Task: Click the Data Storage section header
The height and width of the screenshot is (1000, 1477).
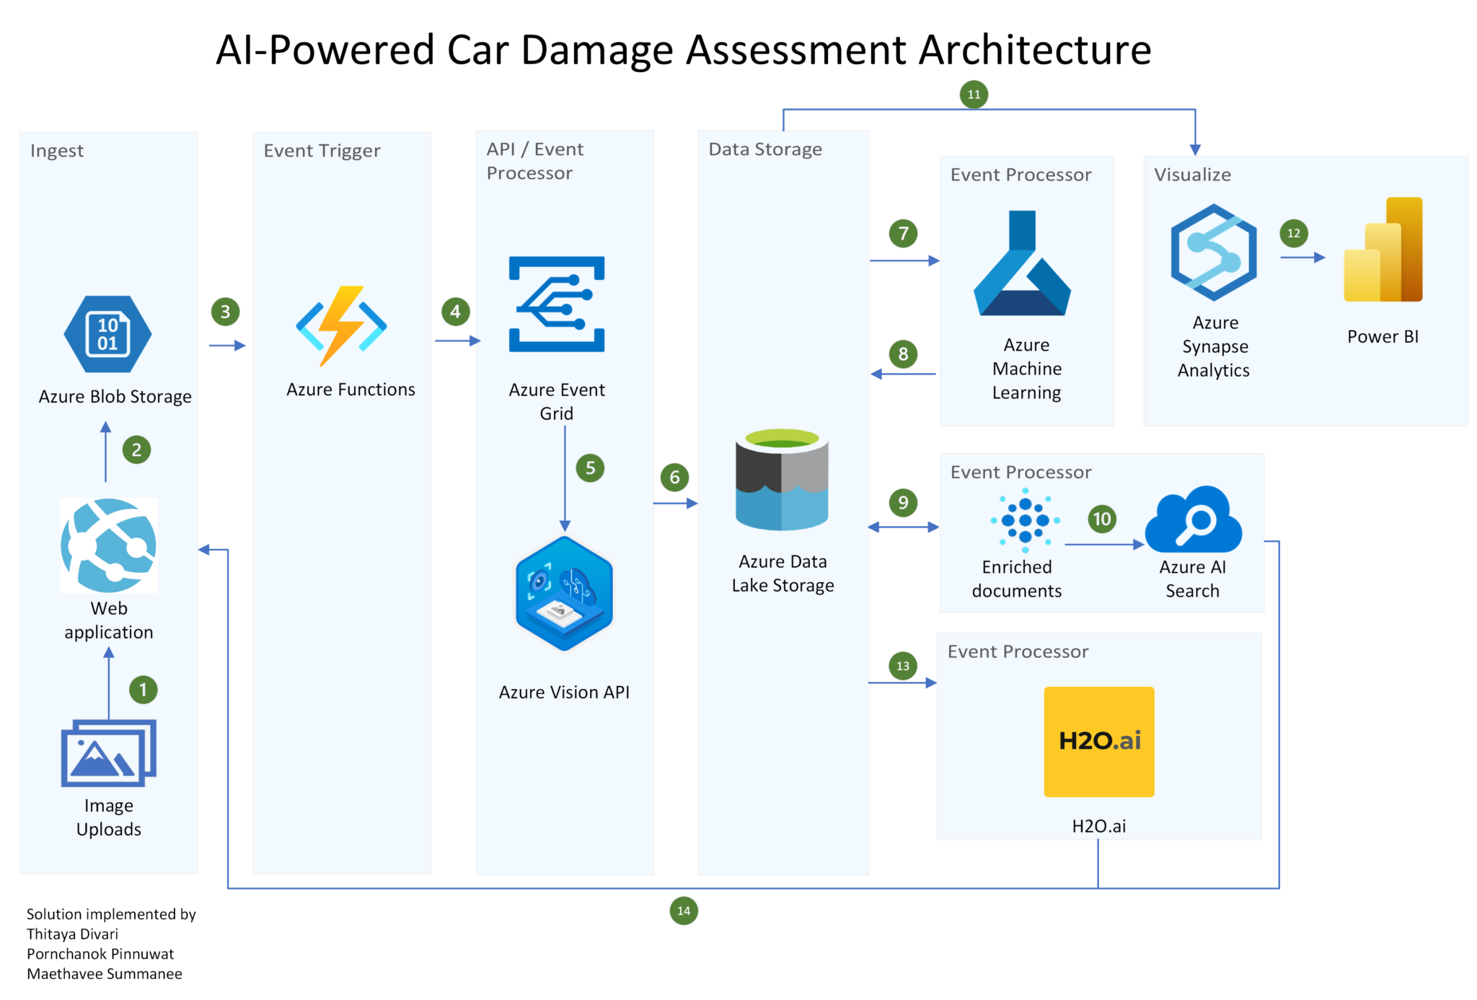Action: tap(764, 149)
